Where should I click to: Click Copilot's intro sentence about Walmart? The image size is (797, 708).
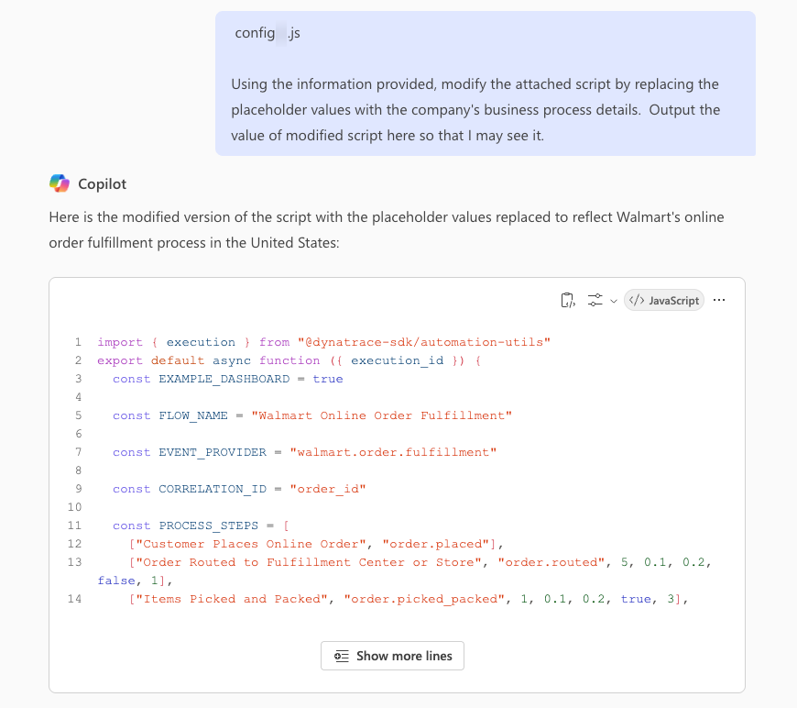387,230
